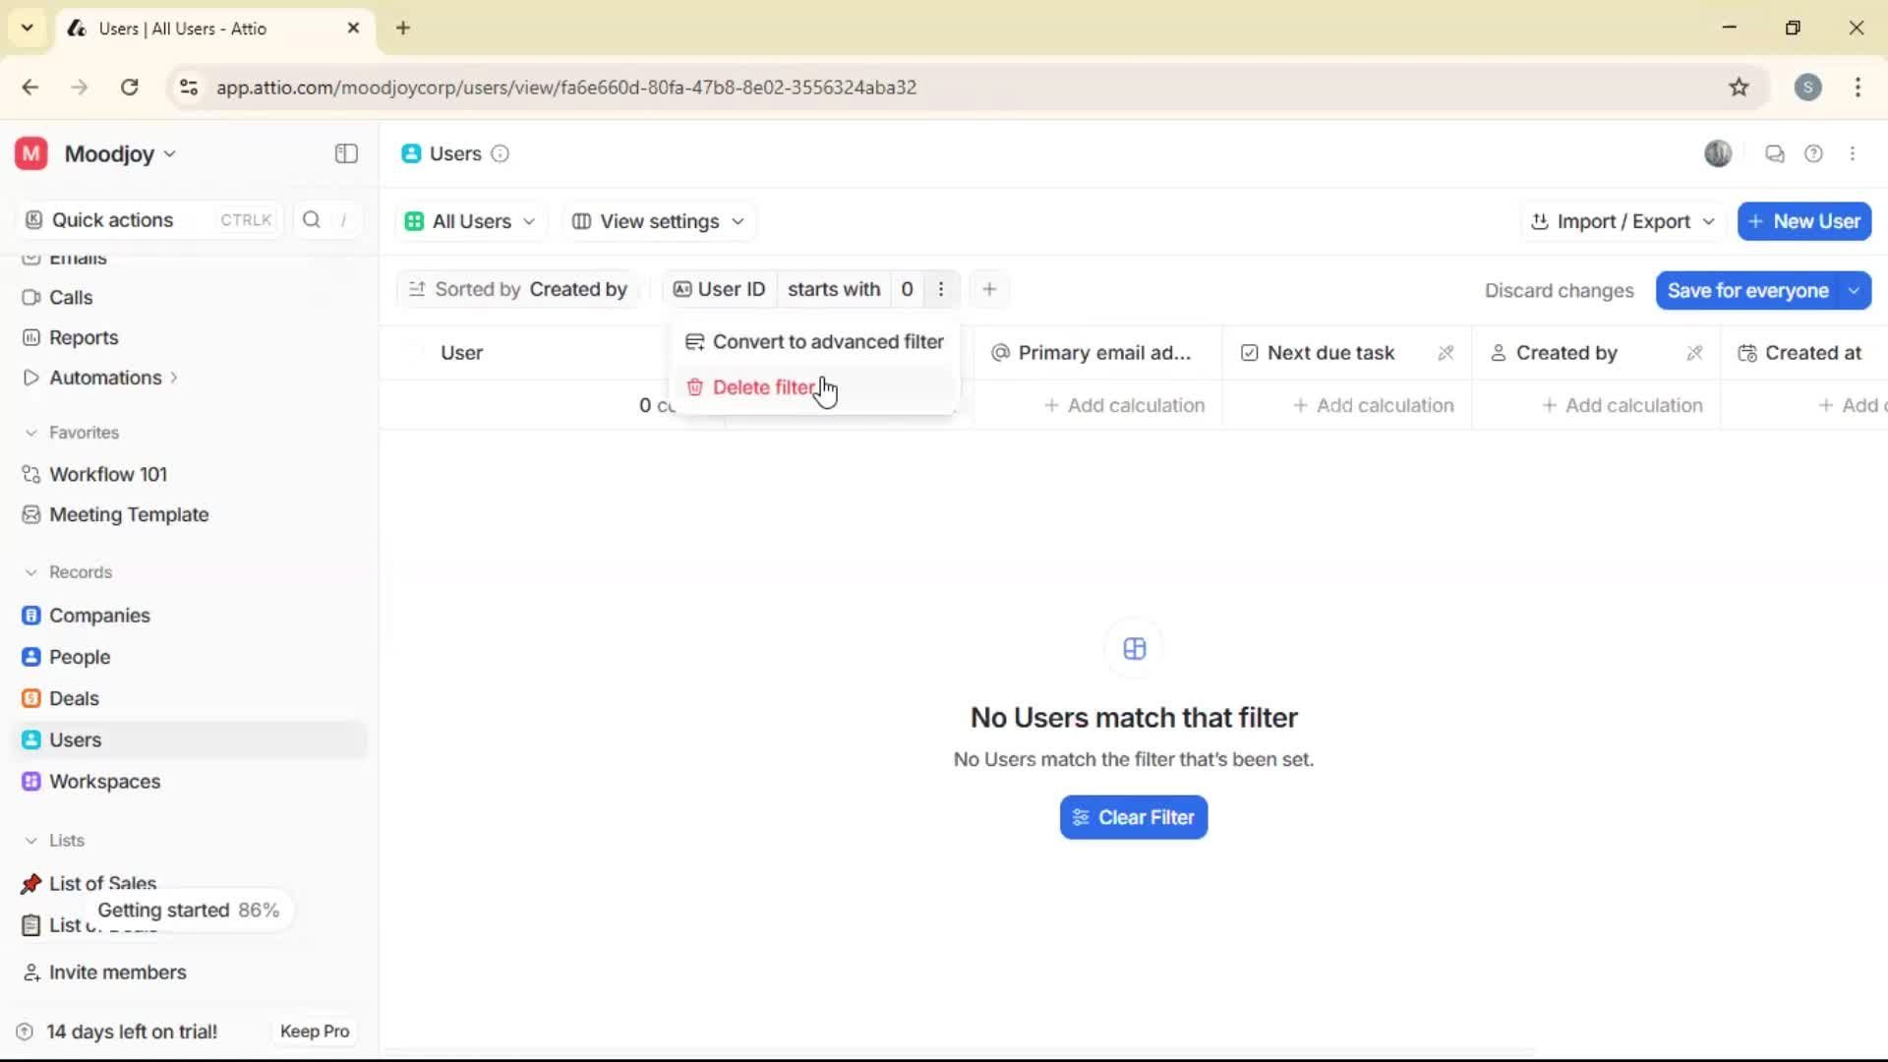Open the chat/feedback icon in the top bar
The height and width of the screenshot is (1062, 1888).
point(1774,153)
